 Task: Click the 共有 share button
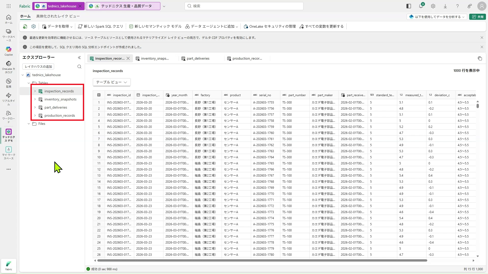(478, 17)
